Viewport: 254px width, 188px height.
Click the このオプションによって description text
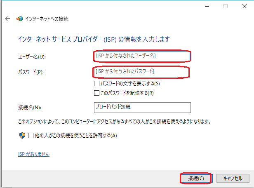click(115, 122)
